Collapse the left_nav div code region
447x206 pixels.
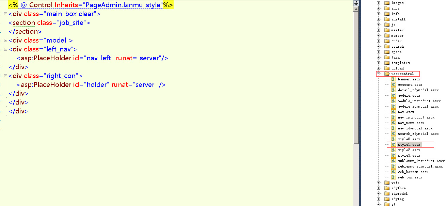5,49
